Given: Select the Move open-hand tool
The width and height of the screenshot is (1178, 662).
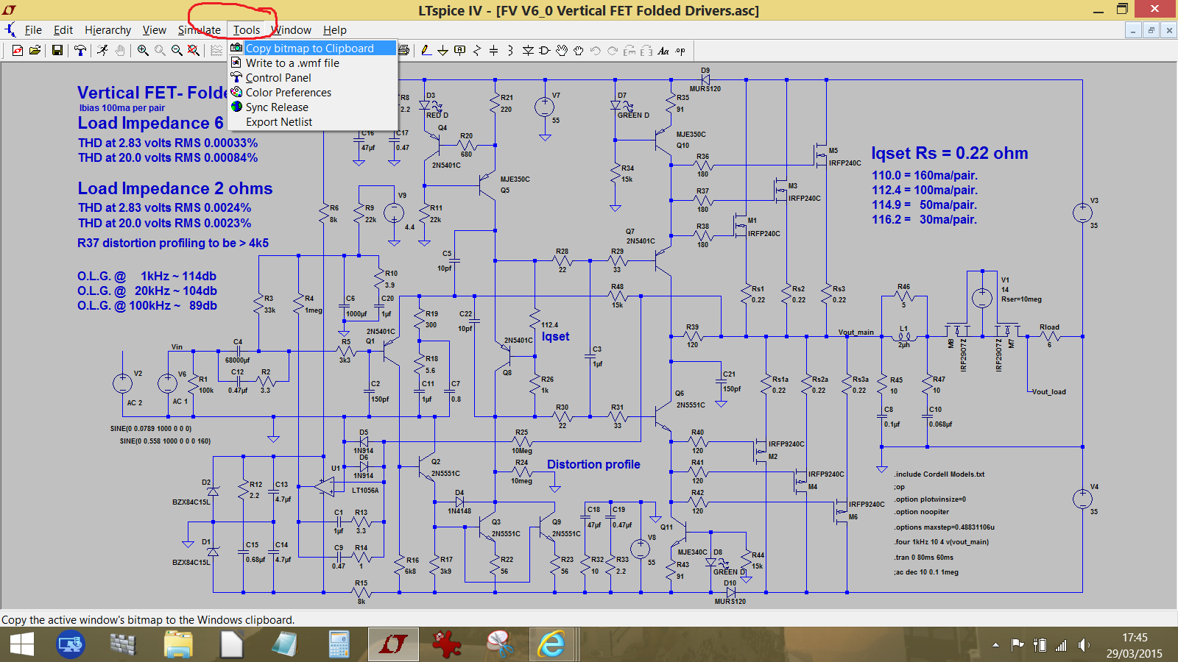Looking at the screenshot, I should [x=562, y=50].
